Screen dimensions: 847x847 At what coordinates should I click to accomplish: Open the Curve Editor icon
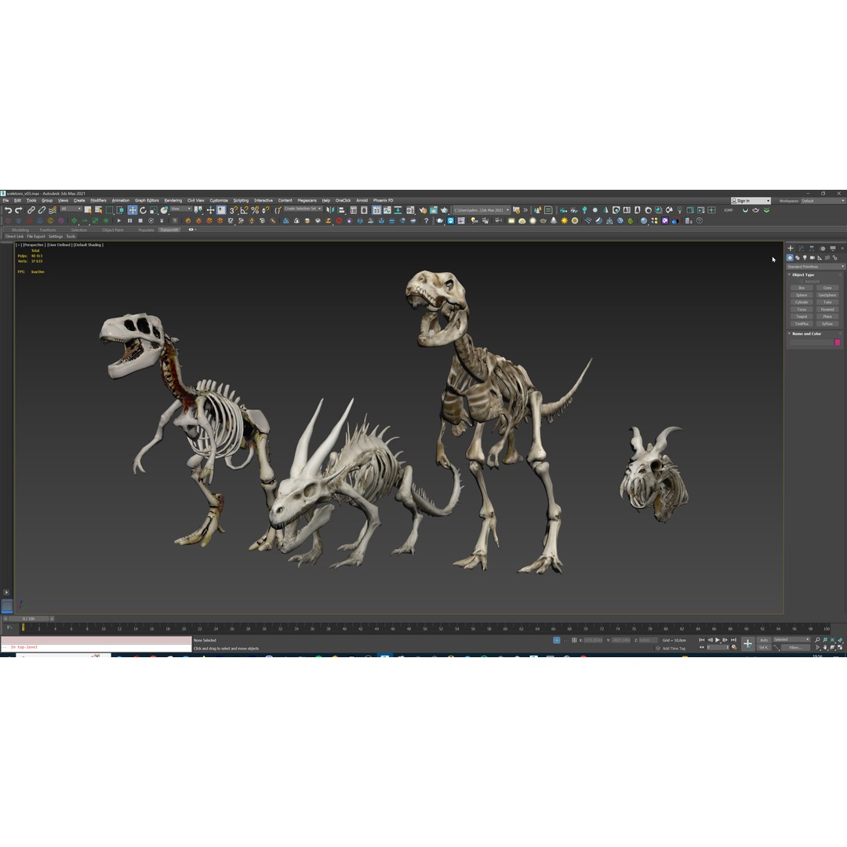pyautogui.click(x=387, y=210)
